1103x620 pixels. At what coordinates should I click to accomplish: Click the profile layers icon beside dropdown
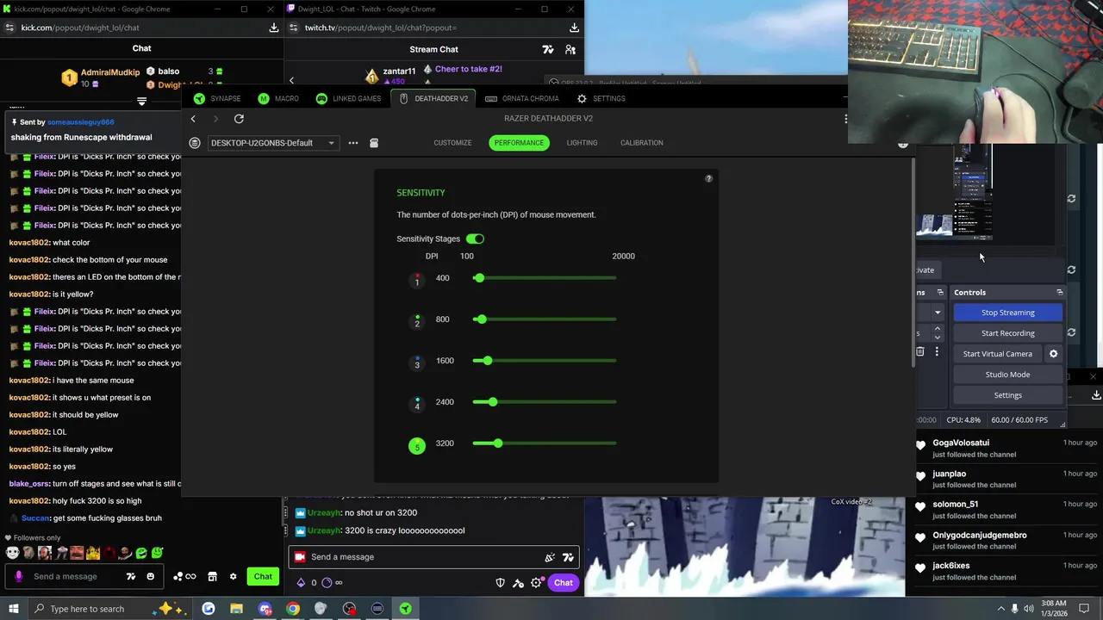click(195, 143)
